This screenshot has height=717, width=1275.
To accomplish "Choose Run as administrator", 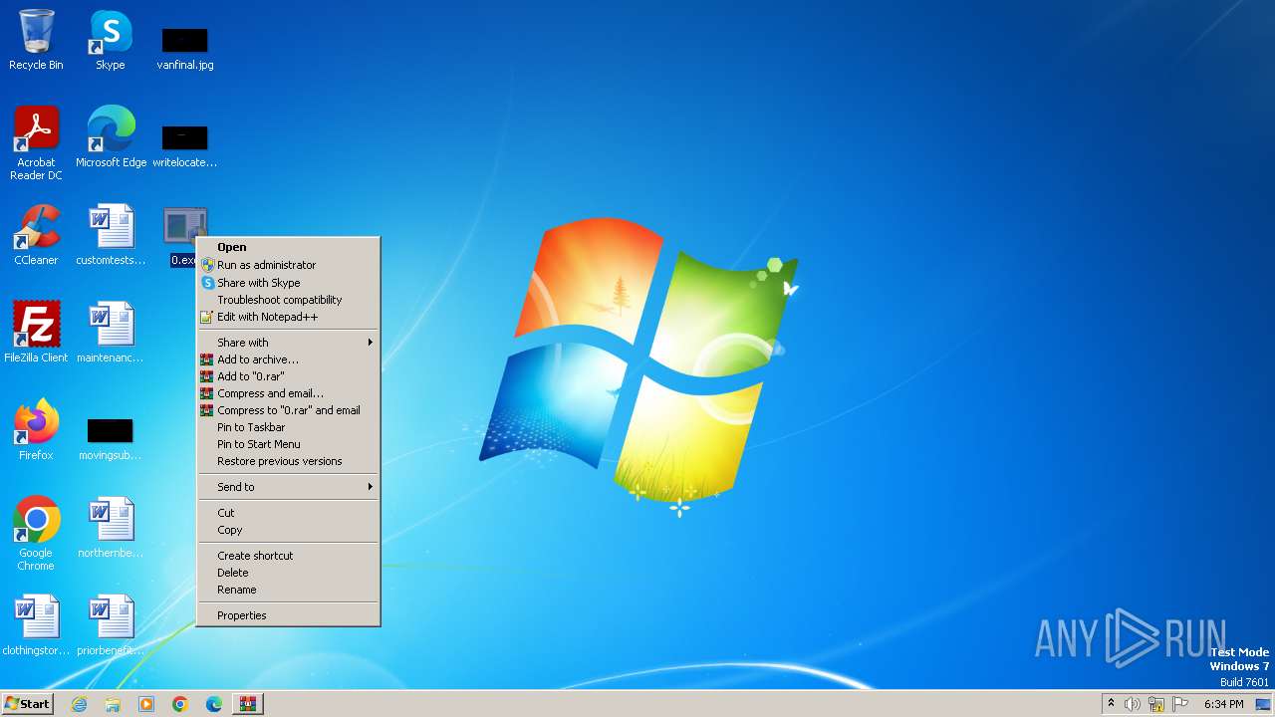I will 289,265.
